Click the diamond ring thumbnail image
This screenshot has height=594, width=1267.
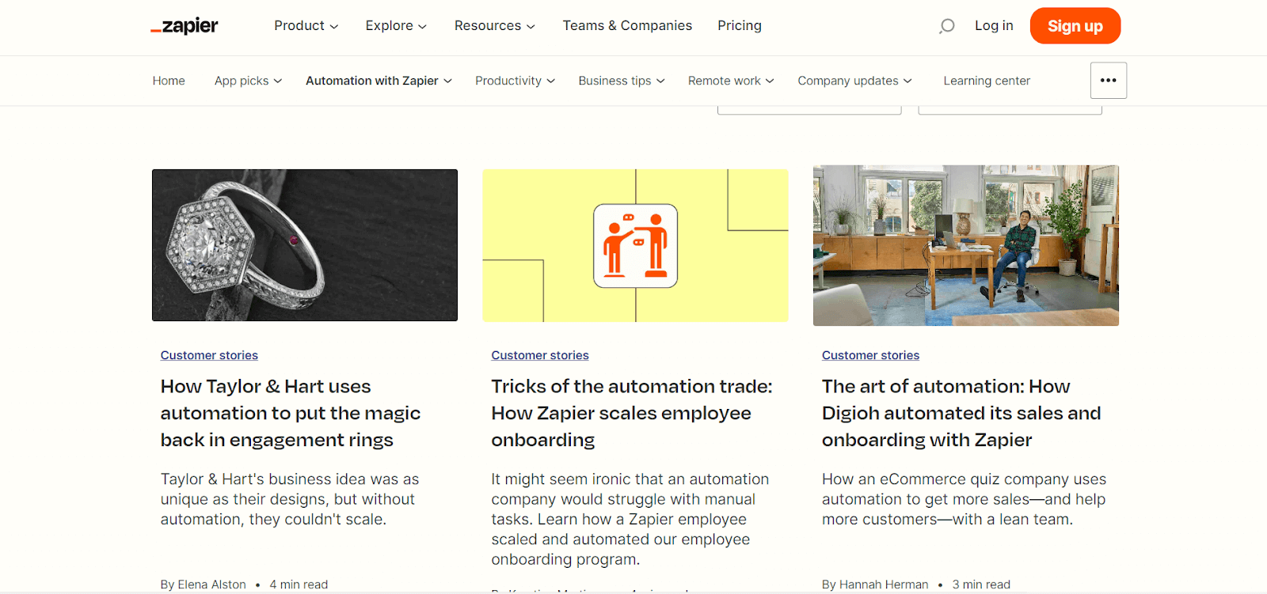[x=305, y=245]
